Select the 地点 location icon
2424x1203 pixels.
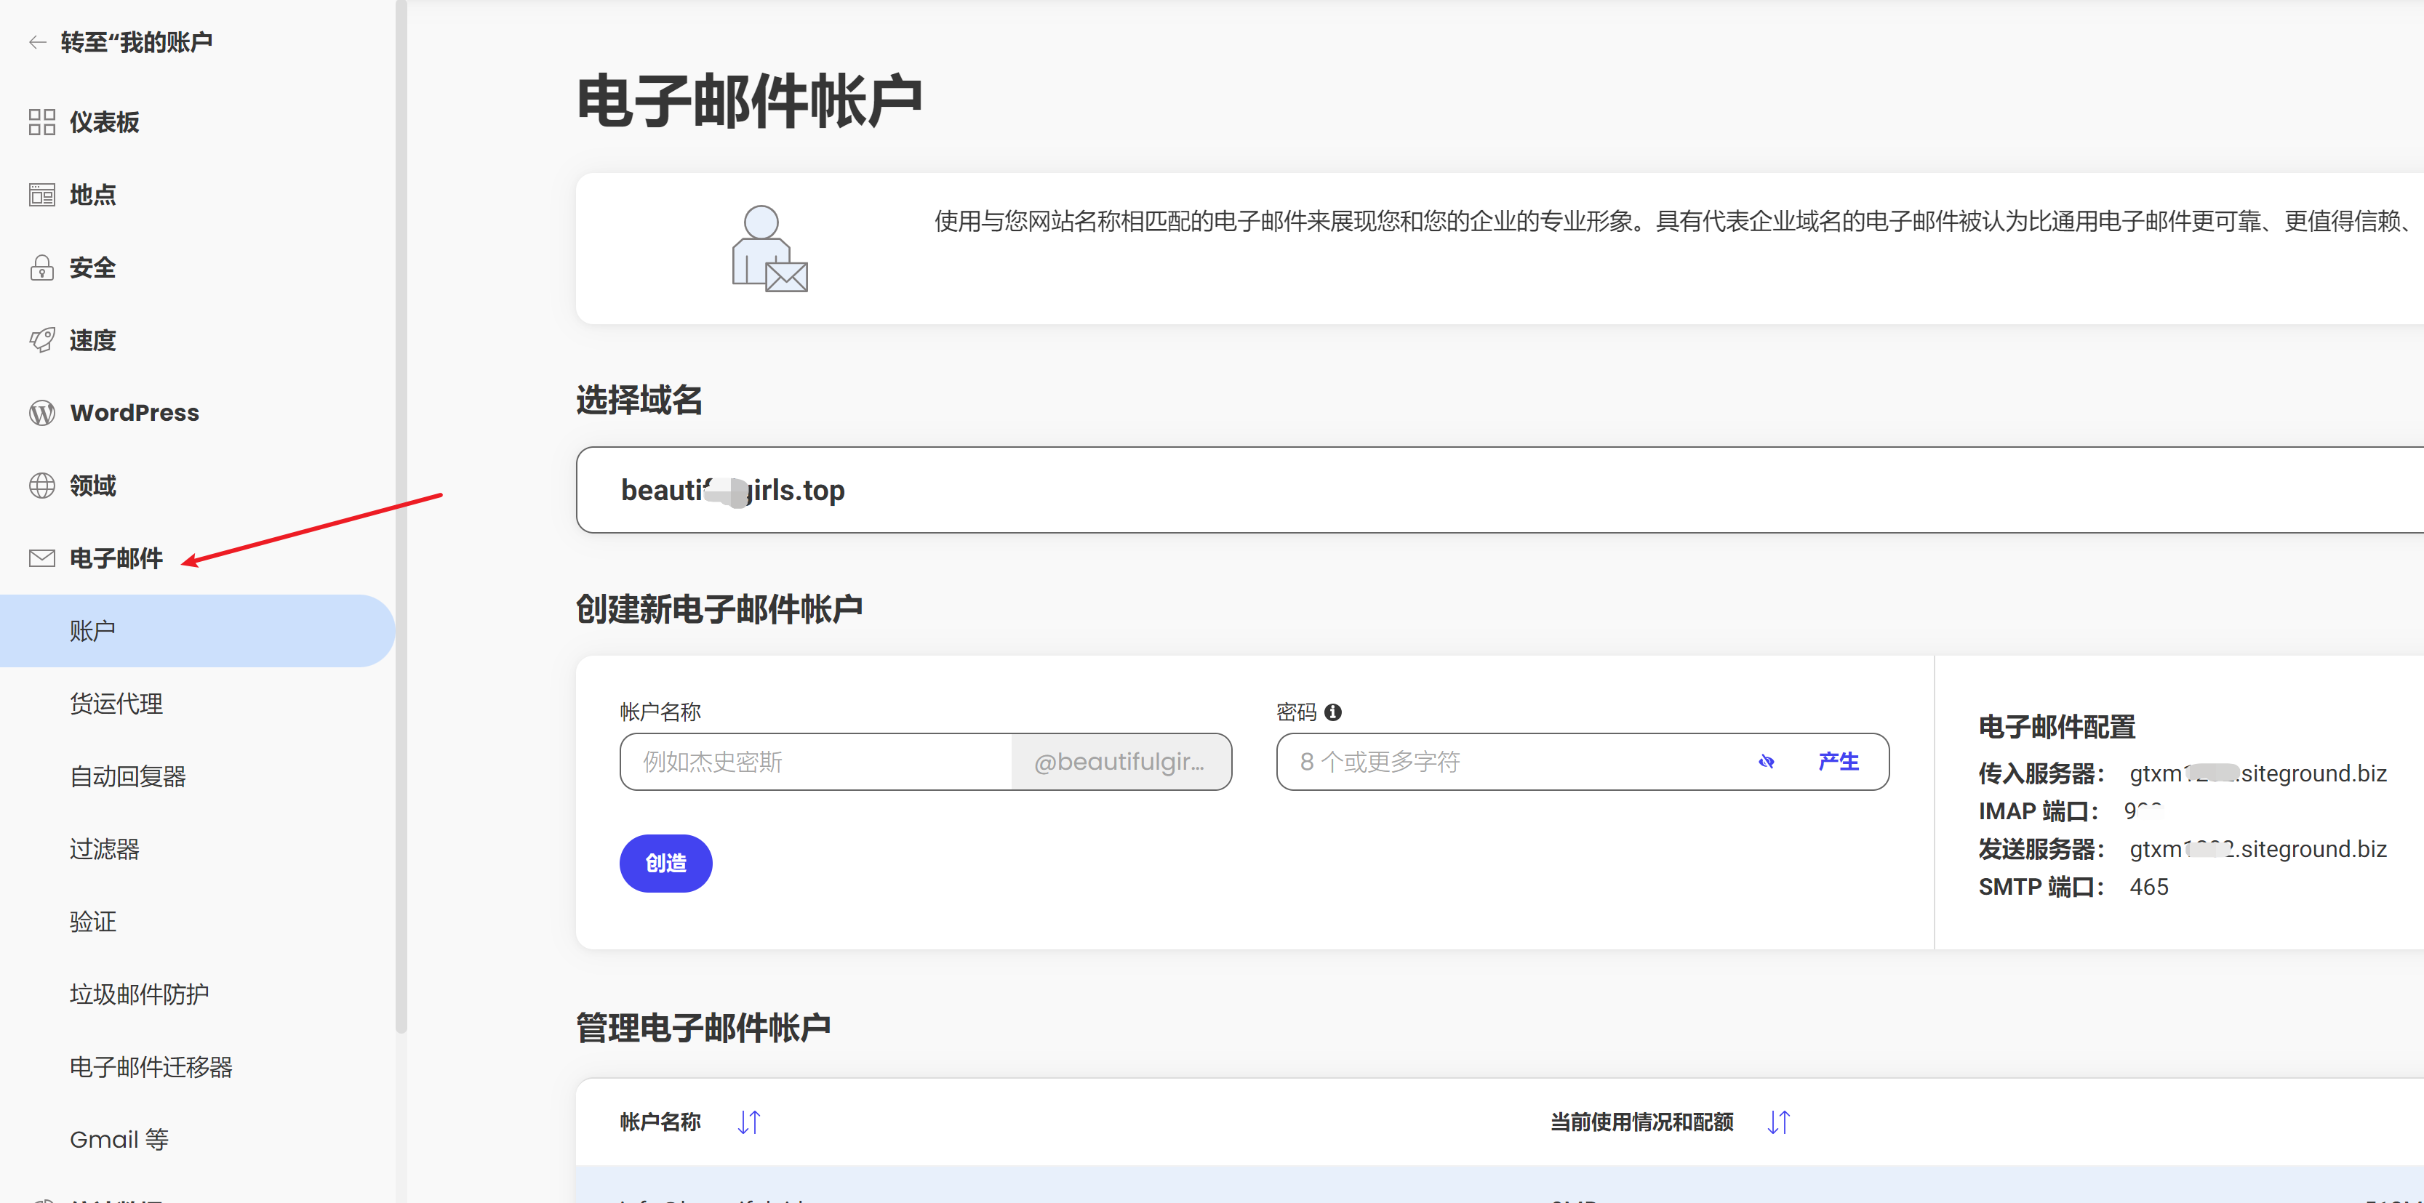click(41, 195)
